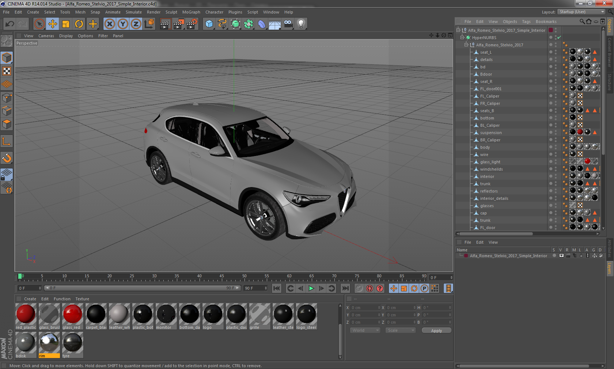
Task: Click the Undo arrow icon
Action: pyautogui.click(x=10, y=24)
